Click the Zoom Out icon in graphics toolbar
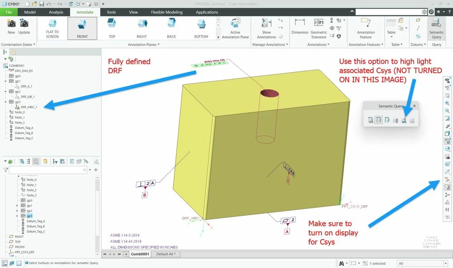This screenshot has width=453, height=268. pos(447,111)
